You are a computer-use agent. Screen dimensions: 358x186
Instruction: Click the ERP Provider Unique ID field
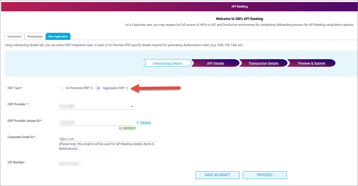click(97, 122)
